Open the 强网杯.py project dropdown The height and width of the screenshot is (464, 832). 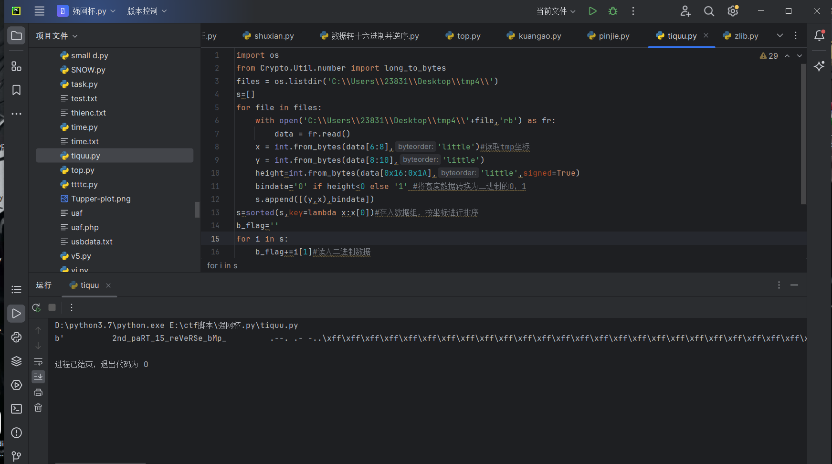click(86, 11)
